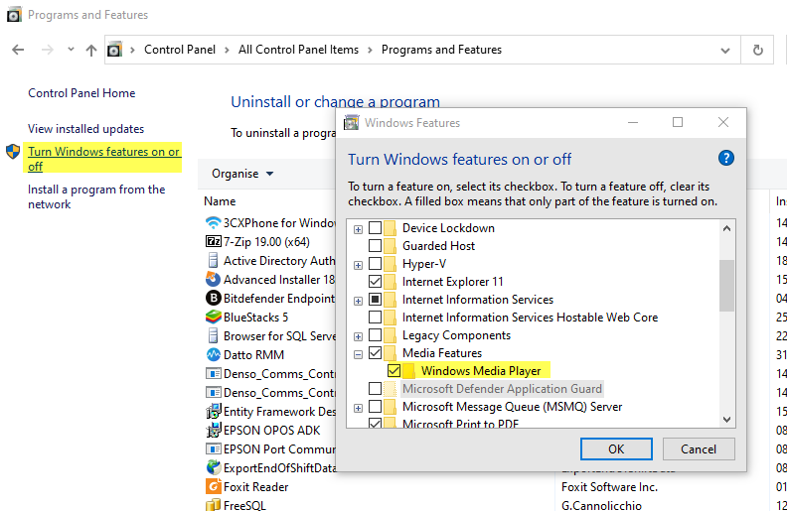Uncheck the Windows Media Player checkbox
Viewport: 787px width, 511px height.
tap(394, 371)
